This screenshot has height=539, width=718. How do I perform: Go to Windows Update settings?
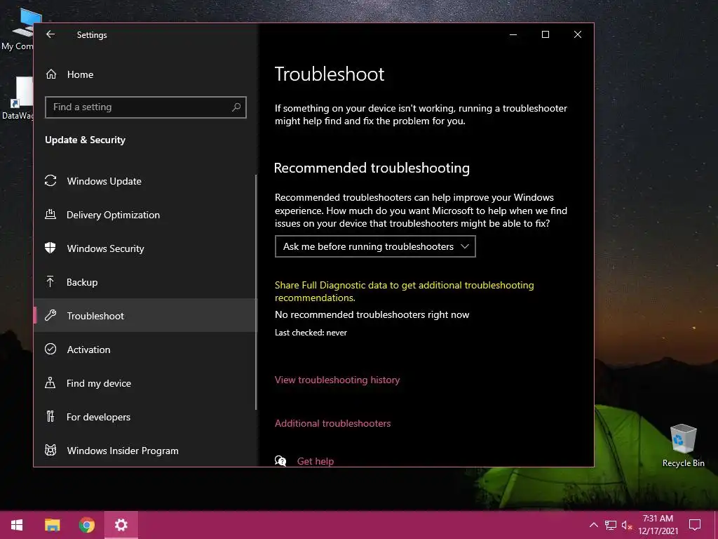coord(145,181)
